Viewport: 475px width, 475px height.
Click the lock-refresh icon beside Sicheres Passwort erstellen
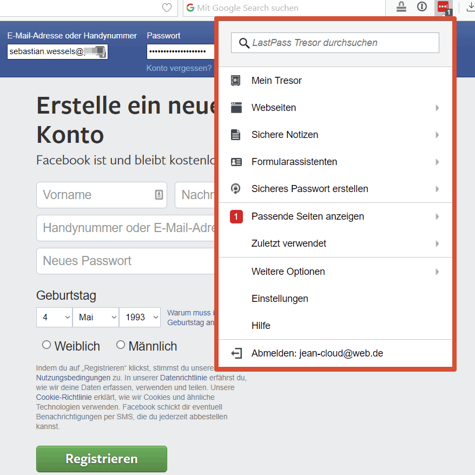point(236,189)
